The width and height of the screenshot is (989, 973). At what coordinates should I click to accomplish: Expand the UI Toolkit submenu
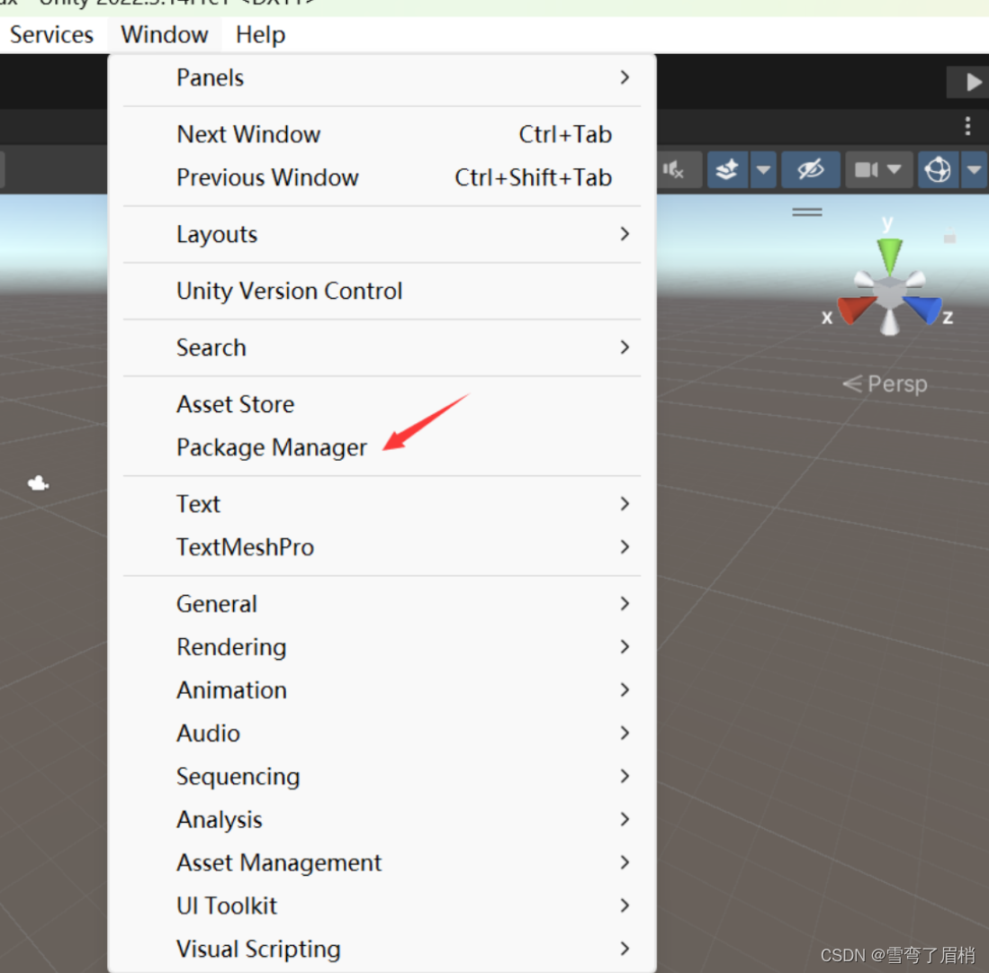tap(382, 905)
